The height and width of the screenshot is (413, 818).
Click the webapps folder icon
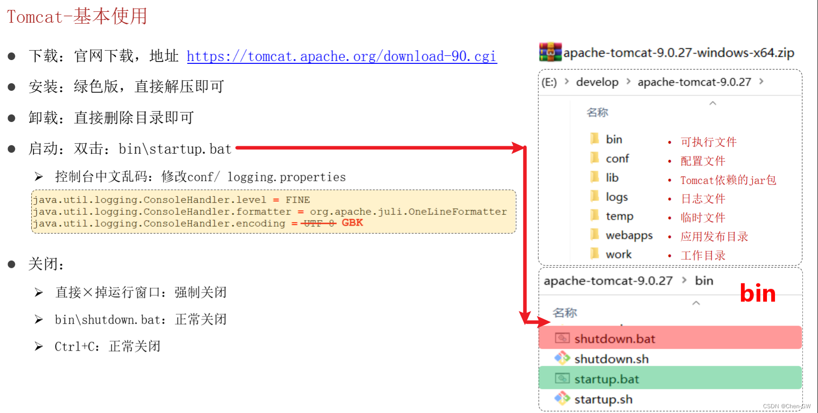[595, 235]
